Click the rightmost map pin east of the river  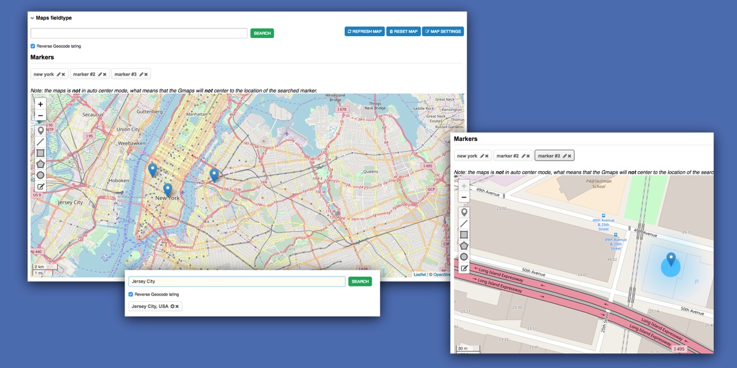(x=214, y=175)
